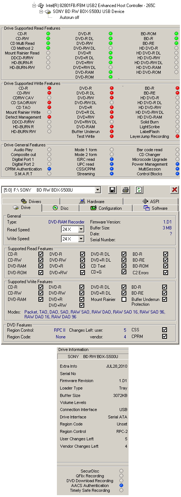Click the 'Serial ATA' drive interface value

[x=117, y=417]
